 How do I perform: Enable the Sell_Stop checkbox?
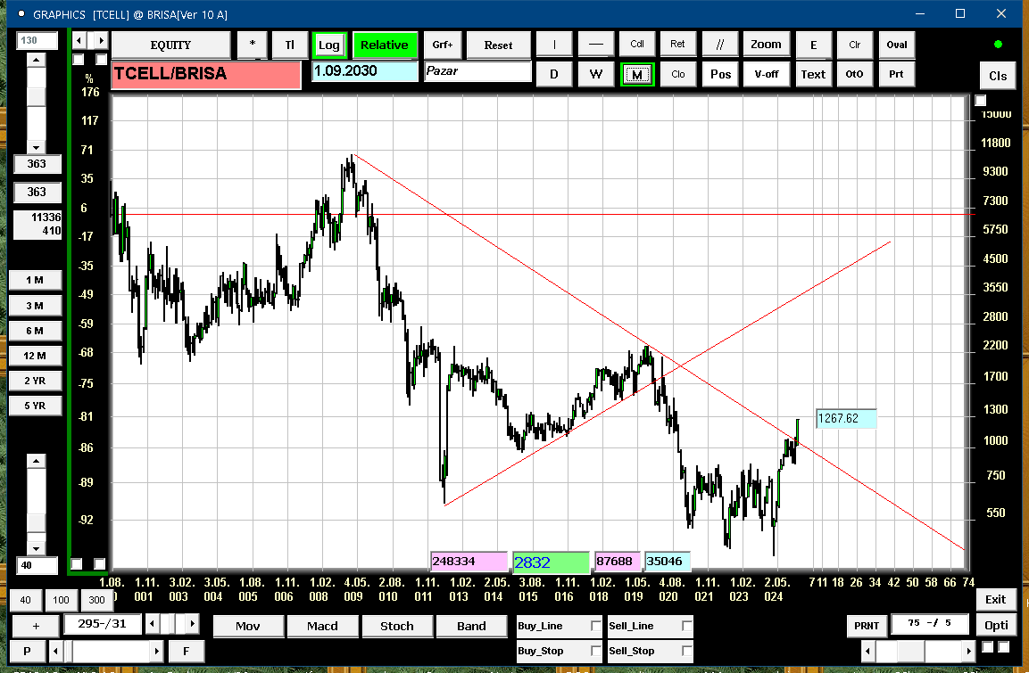pos(686,651)
